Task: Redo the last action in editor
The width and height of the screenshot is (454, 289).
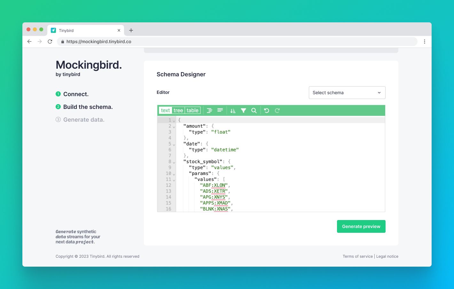Action: tap(277, 110)
